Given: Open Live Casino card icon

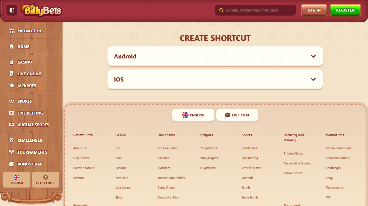Looking at the screenshot, I should click(11, 74).
